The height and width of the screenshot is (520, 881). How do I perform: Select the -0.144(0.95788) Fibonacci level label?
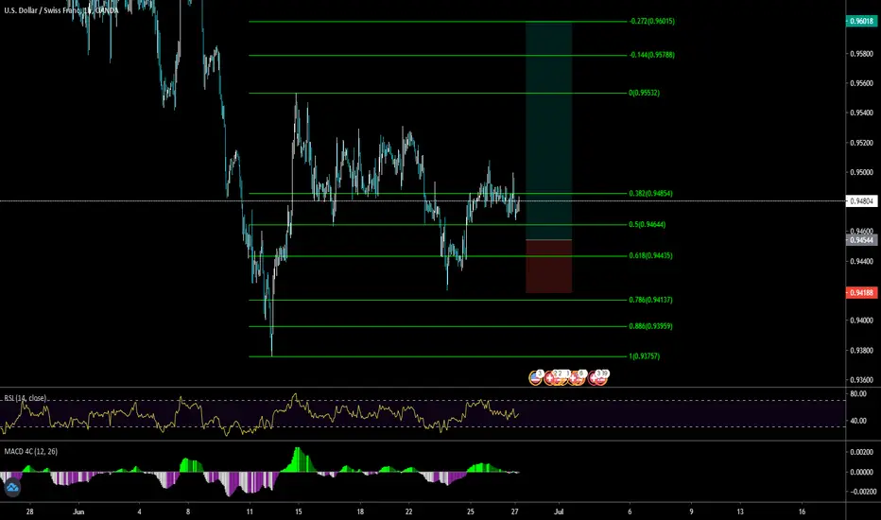[x=651, y=55]
